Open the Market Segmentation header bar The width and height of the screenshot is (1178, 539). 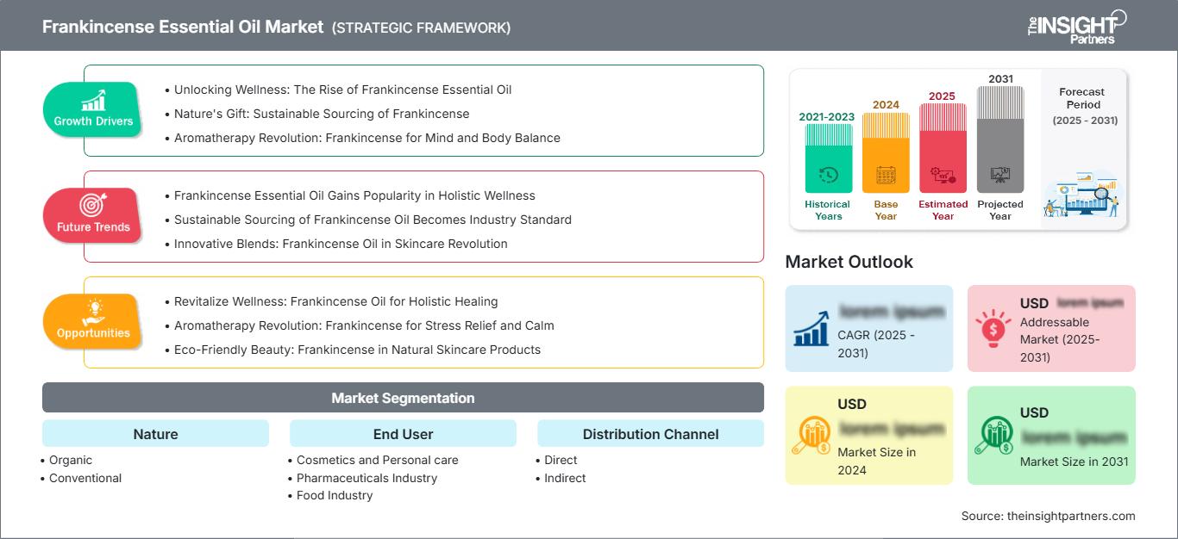(403, 398)
